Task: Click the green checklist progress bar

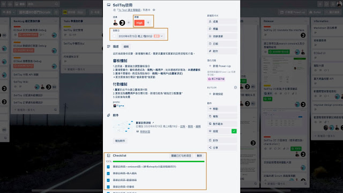Action: pos(159,161)
